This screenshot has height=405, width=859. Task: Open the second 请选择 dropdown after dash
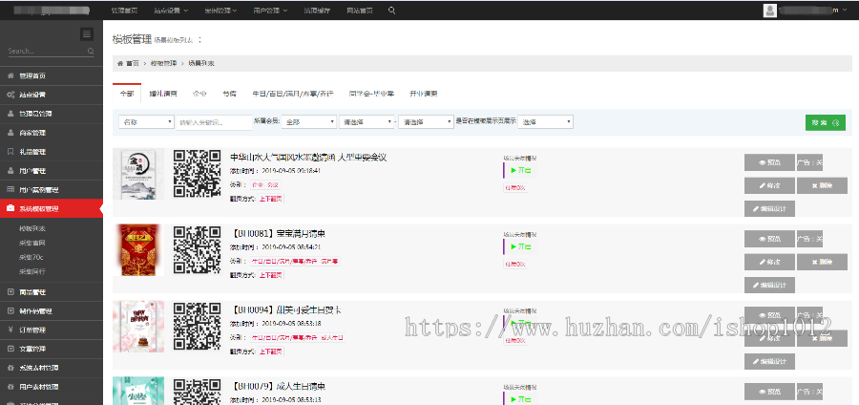pos(426,122)
